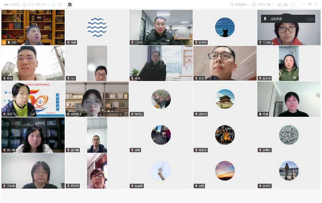This screenshot has width=322, height=203.
Task: Open the 宫格布局 grid layout dropdown
Action: tap(239, 5)
